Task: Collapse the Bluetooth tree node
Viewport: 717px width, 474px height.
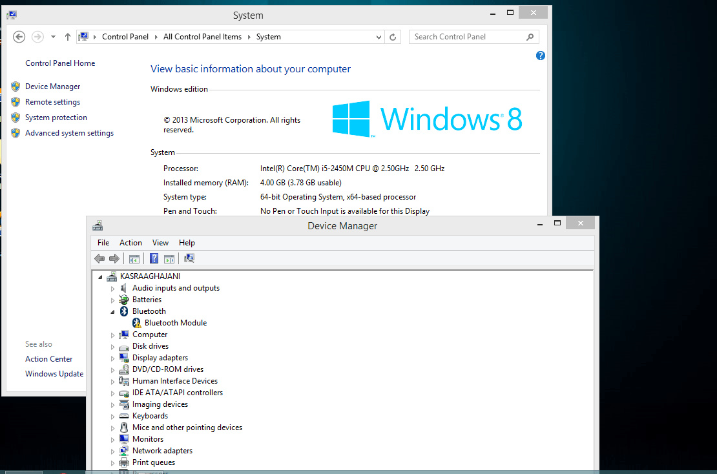Action: coord(112,312)
